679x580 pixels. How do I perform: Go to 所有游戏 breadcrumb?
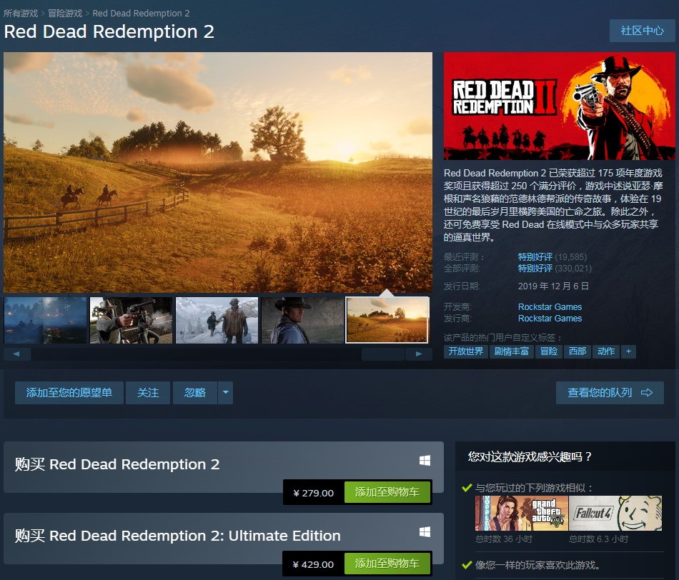21,14
